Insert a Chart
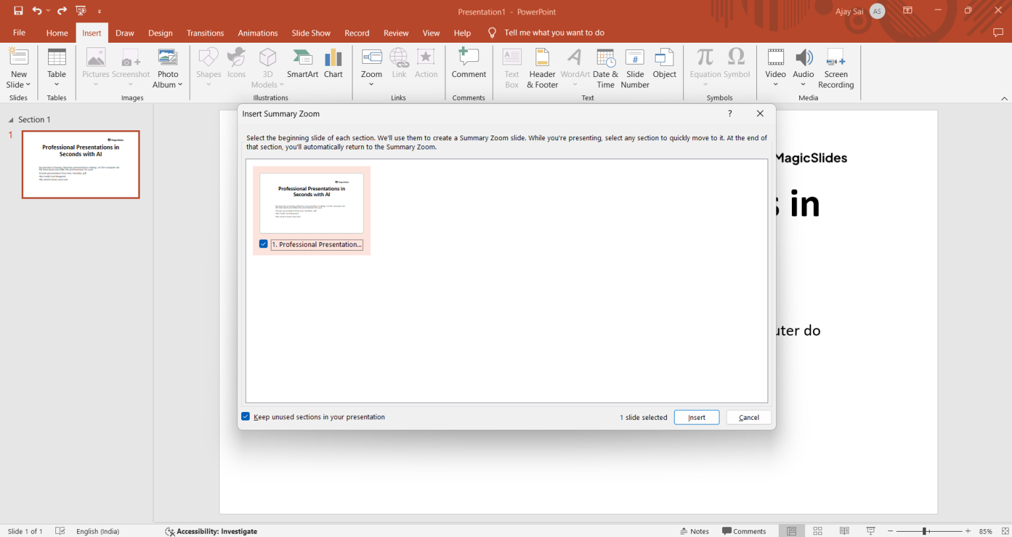 coord(333,64)
